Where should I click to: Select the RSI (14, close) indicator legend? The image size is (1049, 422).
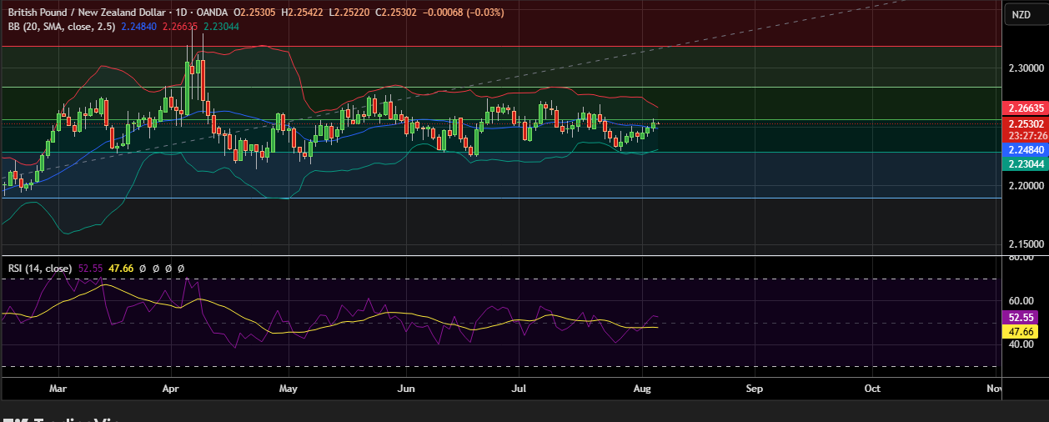[x=39, y=269]
